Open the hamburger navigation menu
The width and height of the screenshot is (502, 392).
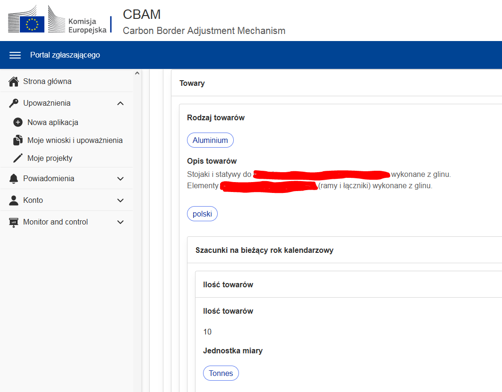pyautogui.click(x=15, y=55)
